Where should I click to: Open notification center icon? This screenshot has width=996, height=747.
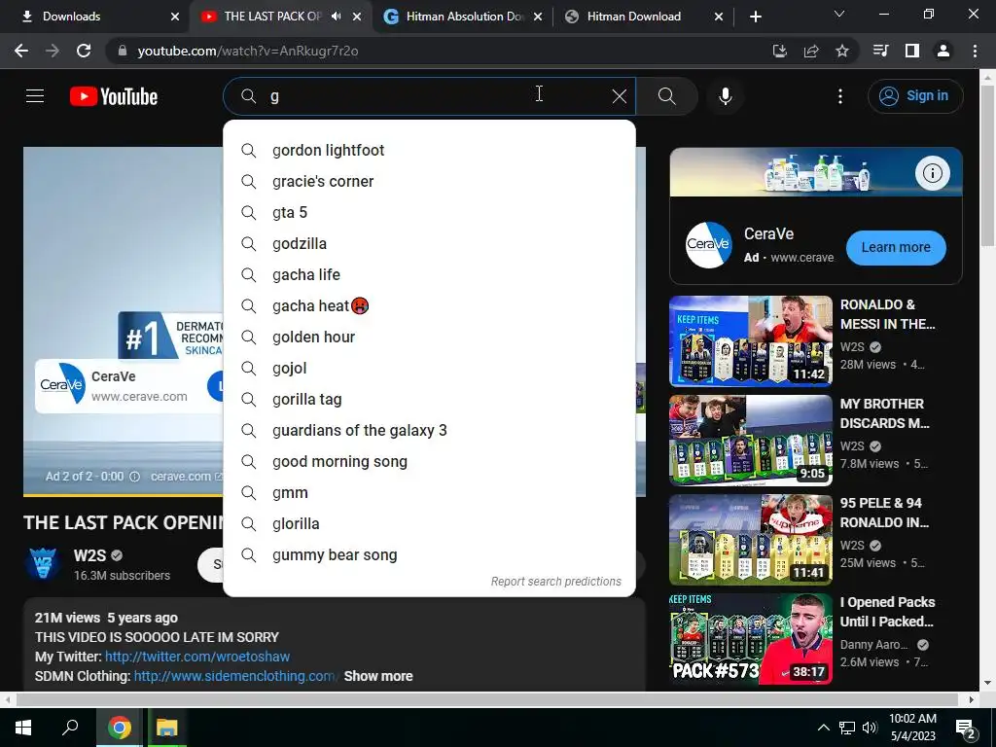click(966, 729)
